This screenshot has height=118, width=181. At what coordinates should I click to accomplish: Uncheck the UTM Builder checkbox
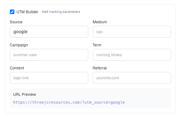click(12, 12)
